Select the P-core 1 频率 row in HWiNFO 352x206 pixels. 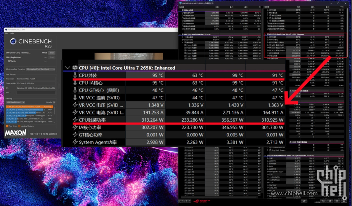coord(220,48)
